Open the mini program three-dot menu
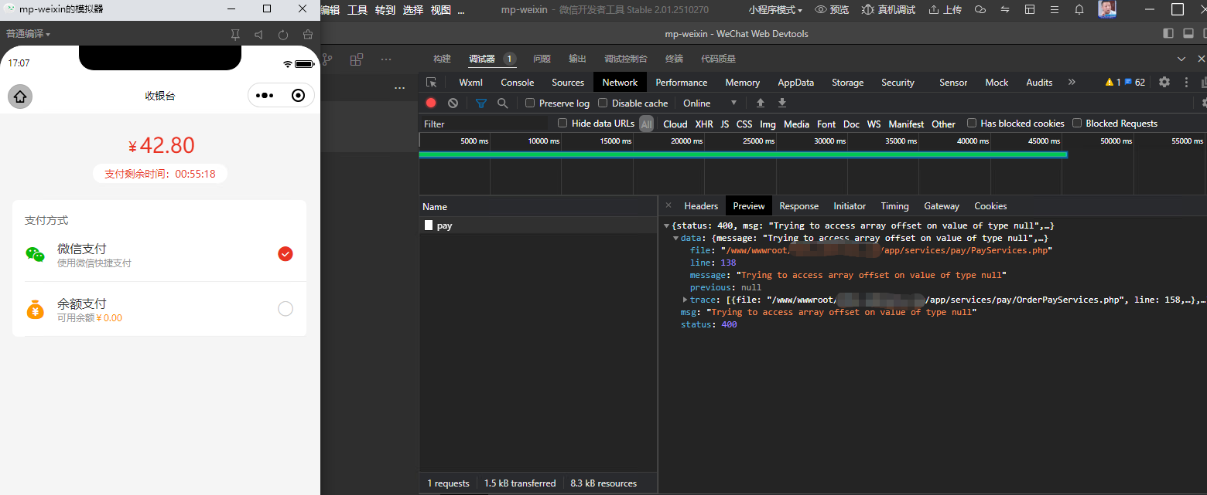This screenshot has height=495, width=1207. [x=265, y=96]
